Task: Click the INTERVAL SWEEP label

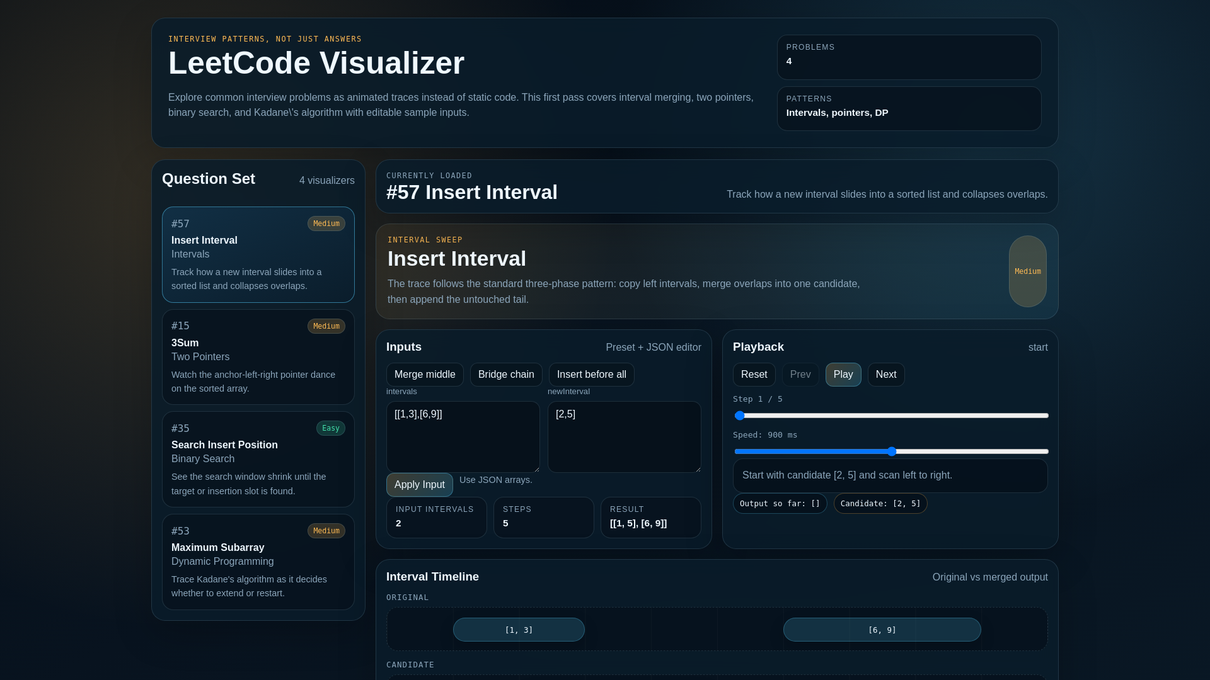Action: click(x=425, y=240)
